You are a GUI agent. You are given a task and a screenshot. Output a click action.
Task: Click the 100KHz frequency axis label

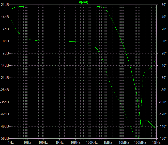(x=92, y=142)
